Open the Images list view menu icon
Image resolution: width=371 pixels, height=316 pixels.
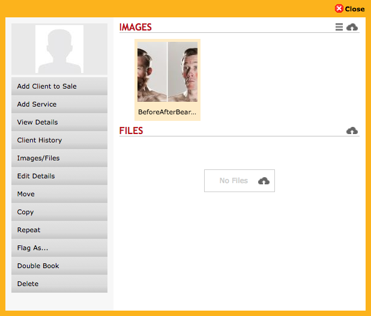(x=339, y=27)
